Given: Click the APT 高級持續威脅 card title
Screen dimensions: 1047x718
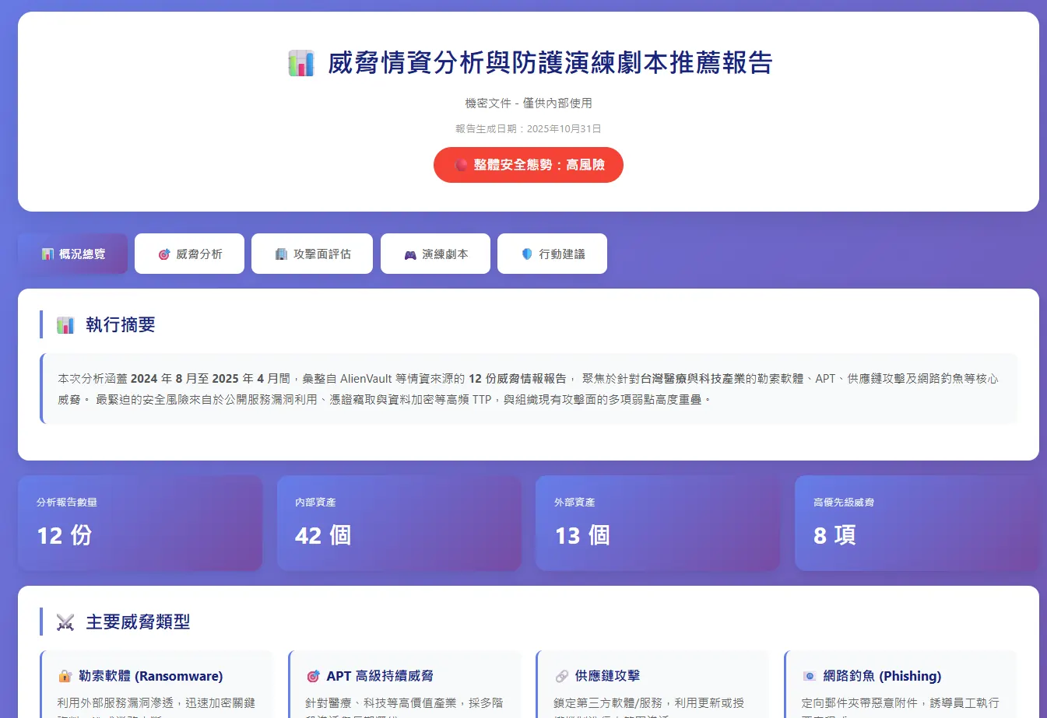Looking at the screenshot, I should point(380,676).
